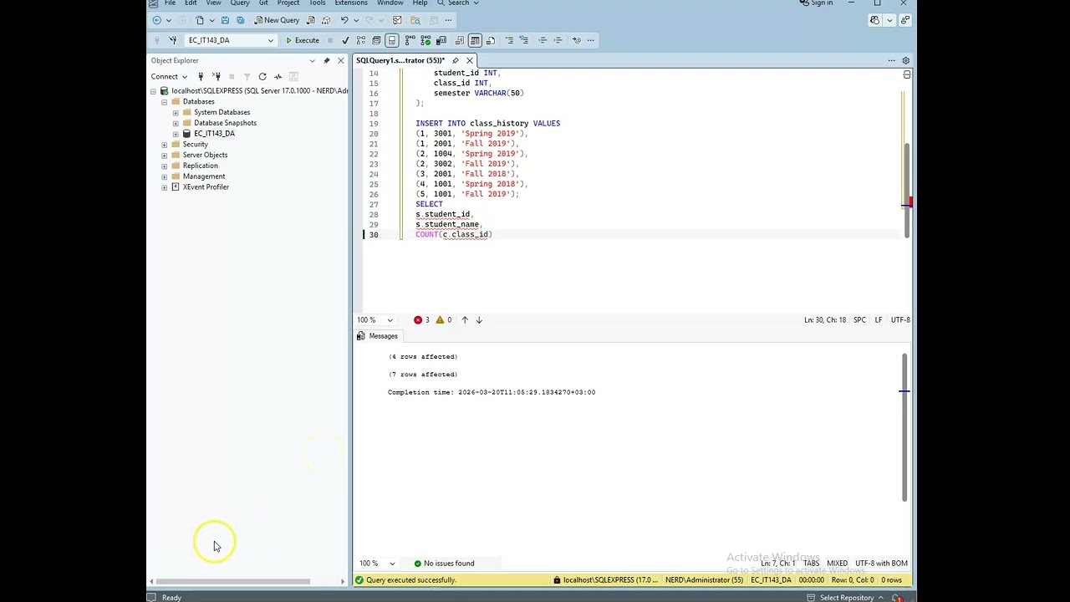Image resolution: width=1070 pixels, height=602 pixels.
Task: Toggle Include Actual Execution Plan
Action: pos(411,40)
